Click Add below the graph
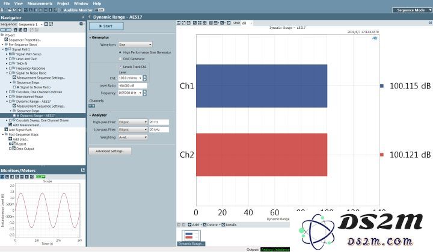This screenshot has height=252, width=433. 193,225
